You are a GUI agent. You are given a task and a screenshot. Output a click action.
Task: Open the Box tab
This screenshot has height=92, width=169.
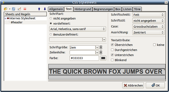pos(118,9)
